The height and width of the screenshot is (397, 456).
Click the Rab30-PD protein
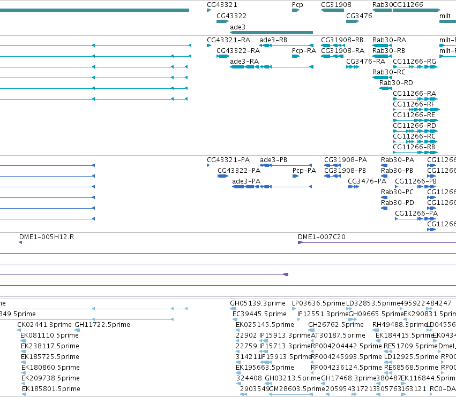[x=384, y=208]
